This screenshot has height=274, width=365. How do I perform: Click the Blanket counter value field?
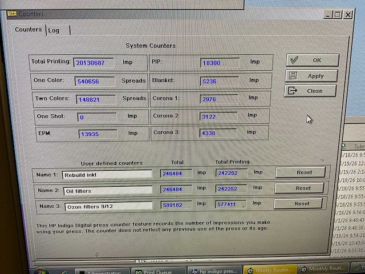coord(219,81)
